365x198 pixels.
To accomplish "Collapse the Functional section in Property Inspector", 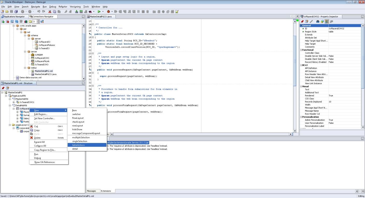I will 301,50.
